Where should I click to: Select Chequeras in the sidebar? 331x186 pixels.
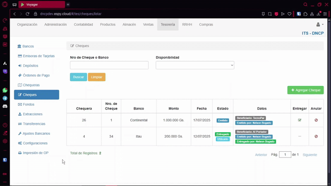coord(31,85)
